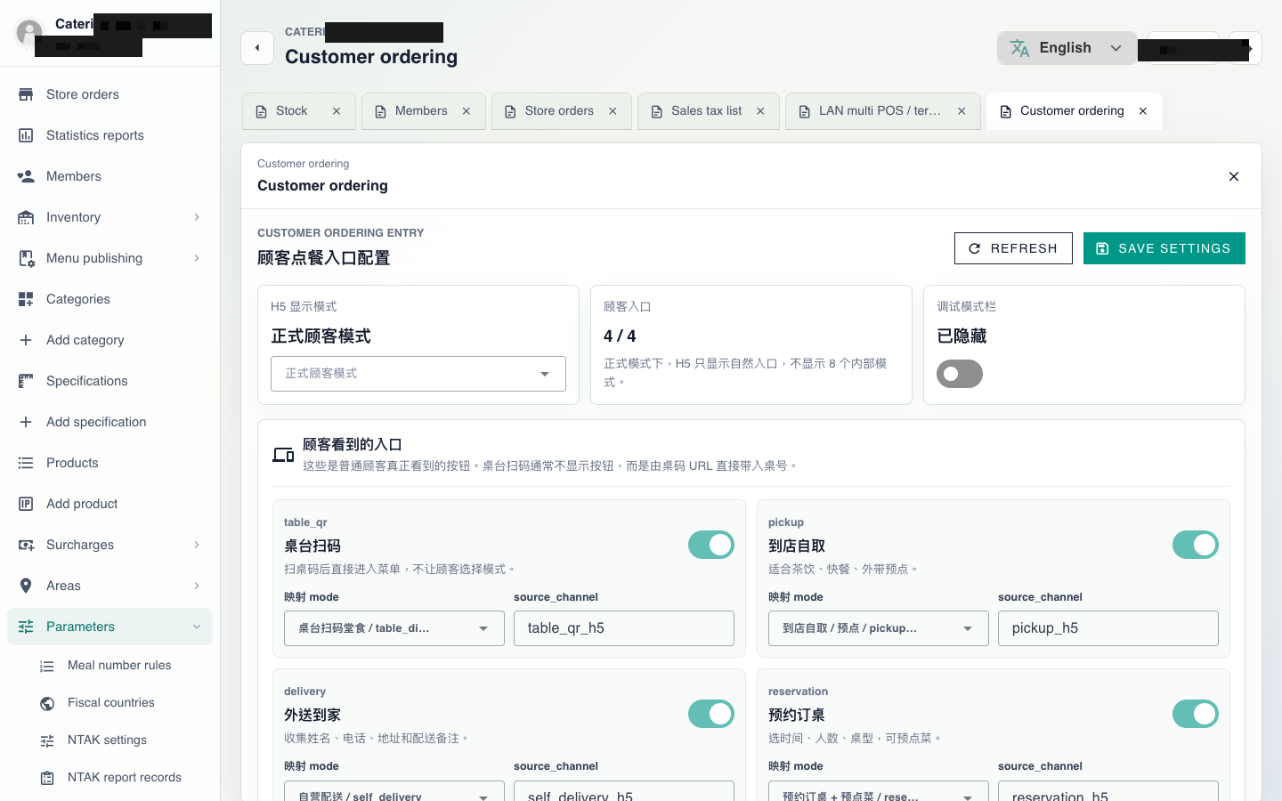Disable the 桌台扫码 table_qr toggle

coord(711,545)
